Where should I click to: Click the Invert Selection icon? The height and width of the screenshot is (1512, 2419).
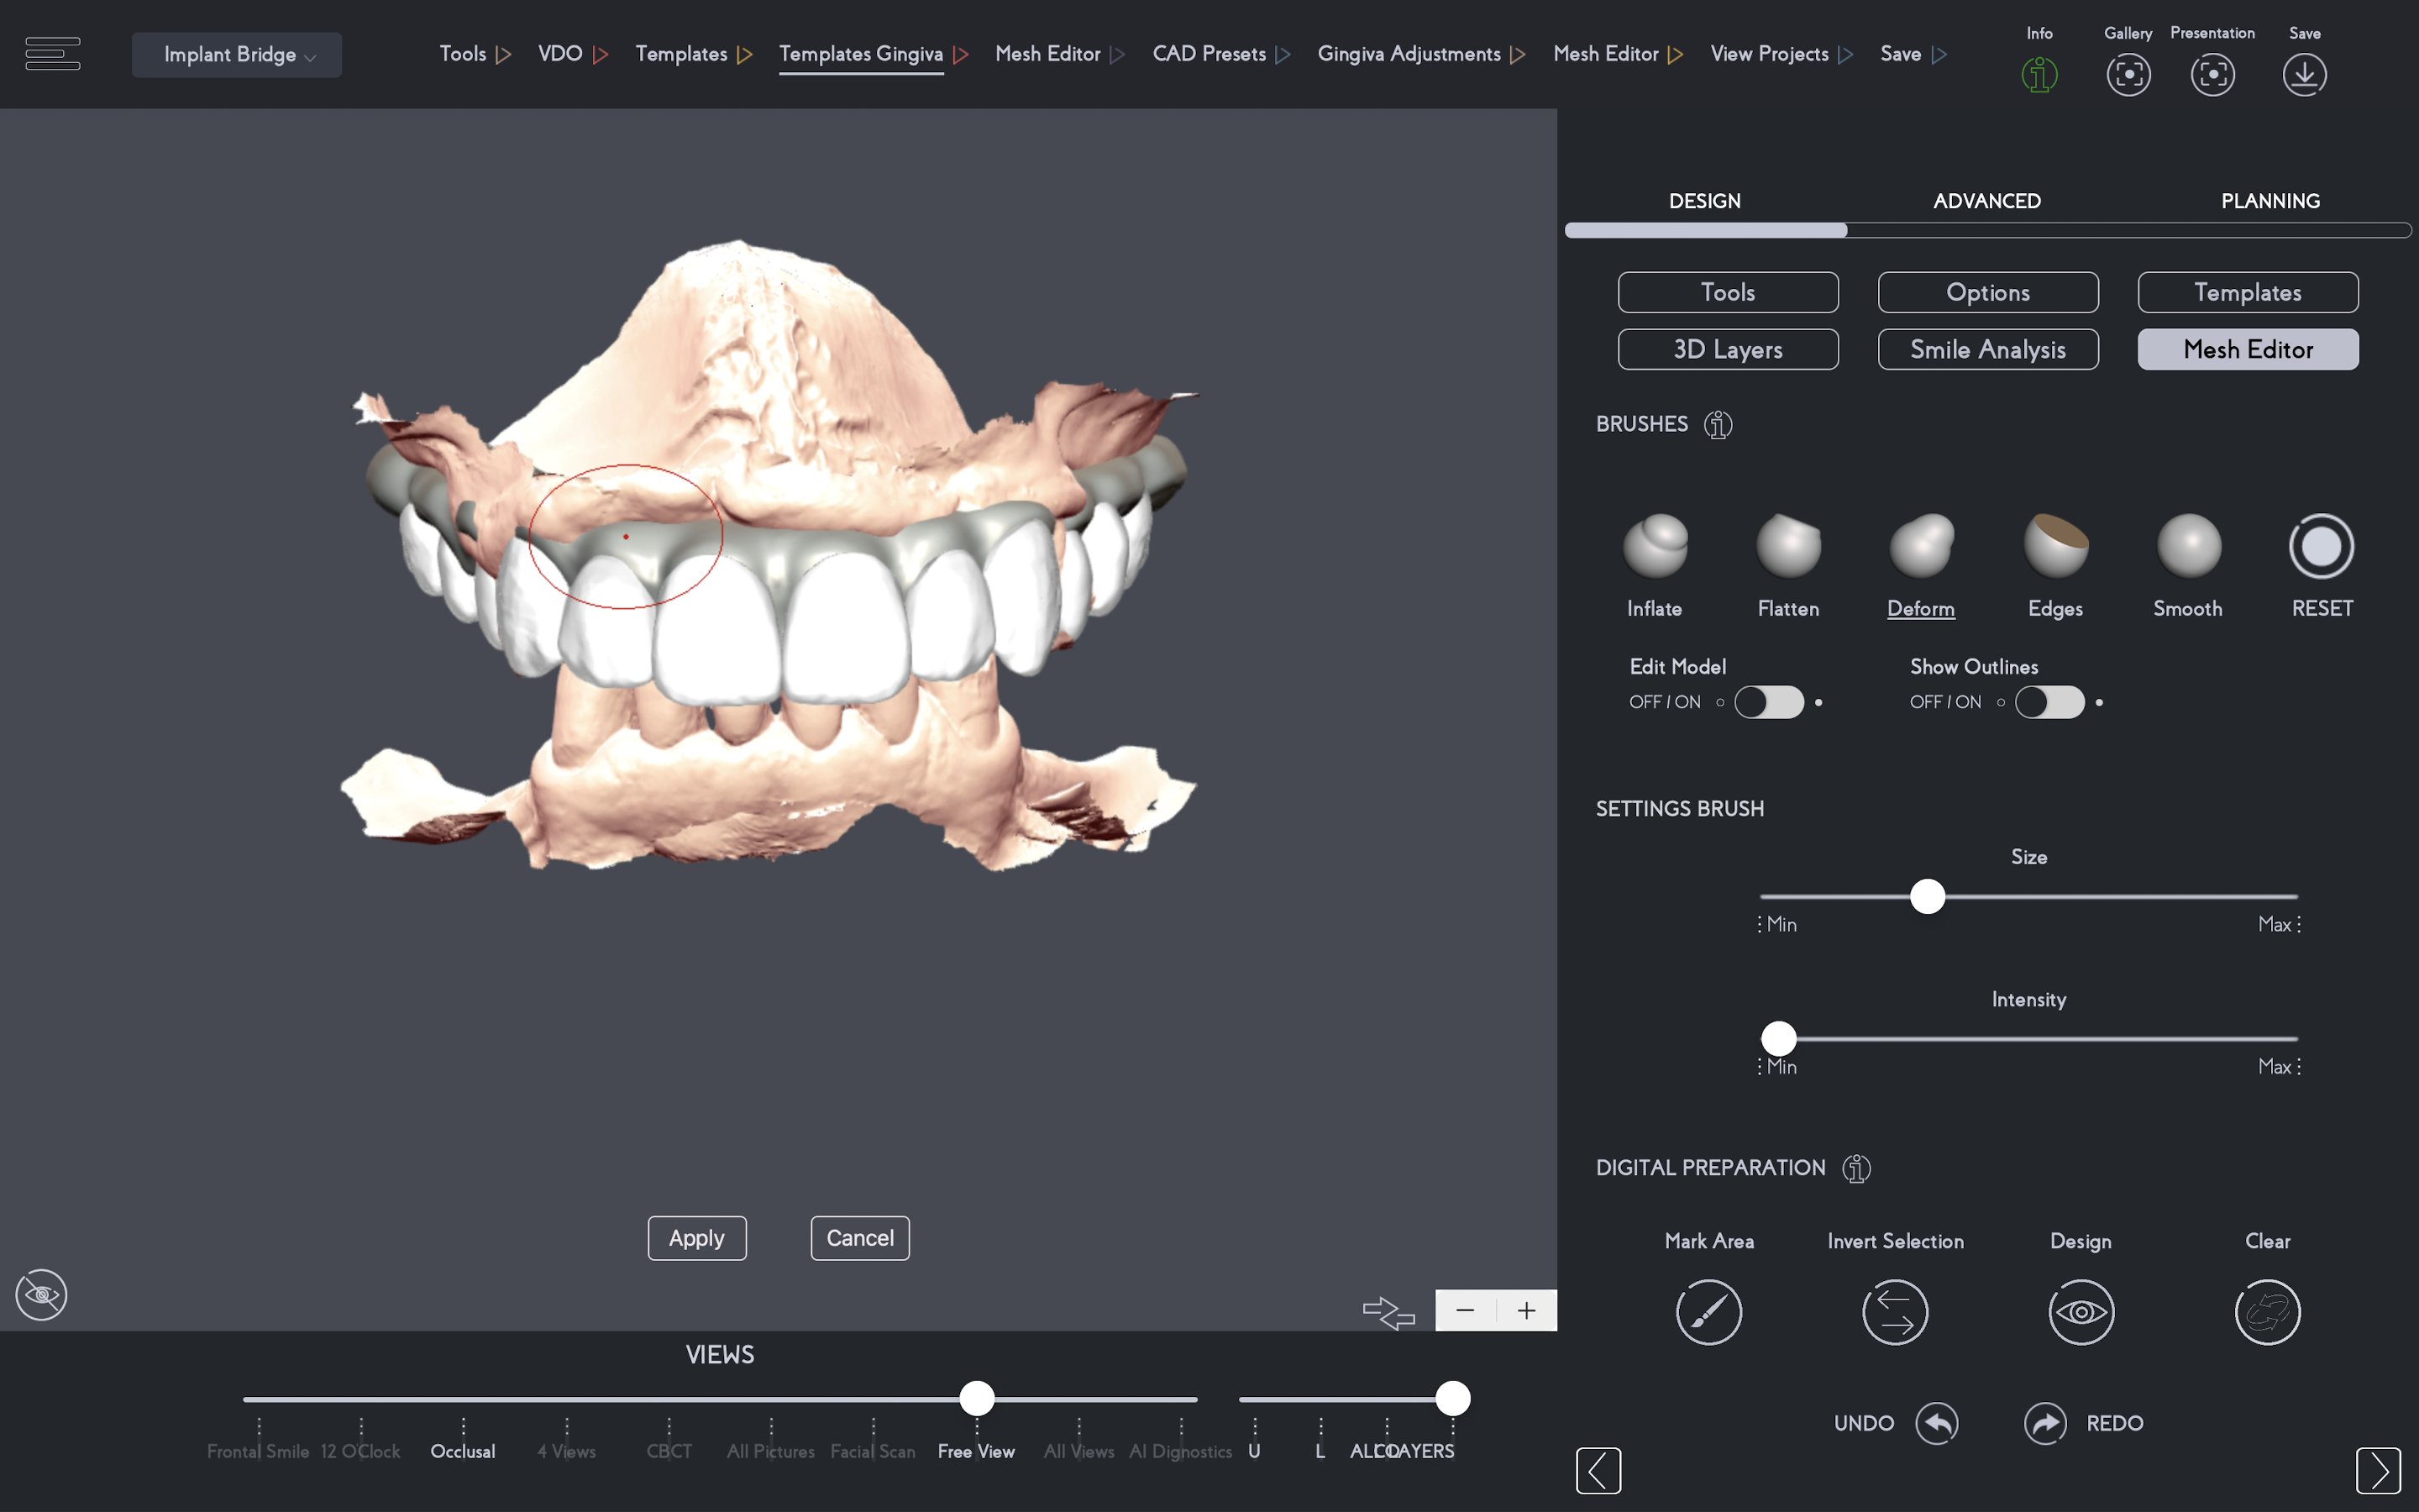pyautogui.click(x=1894, y=1312)
